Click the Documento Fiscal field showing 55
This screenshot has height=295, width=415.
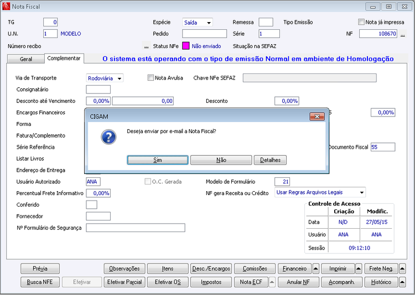coord(383,147)
